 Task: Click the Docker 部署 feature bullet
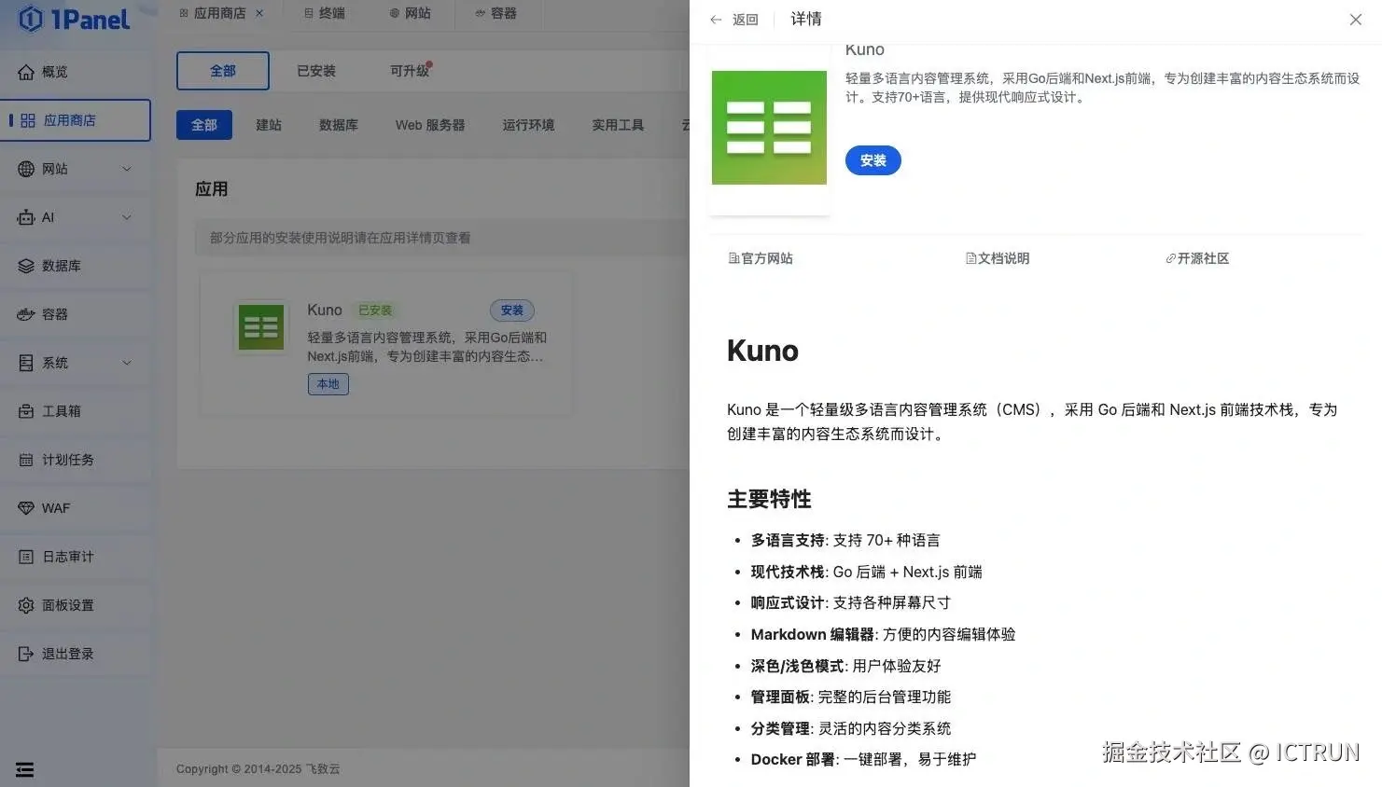coord(863,760)
